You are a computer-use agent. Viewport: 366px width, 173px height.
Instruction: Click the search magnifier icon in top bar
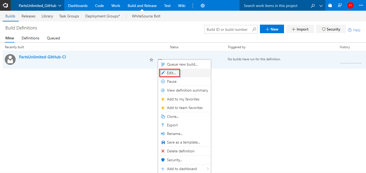pos(313,6)
